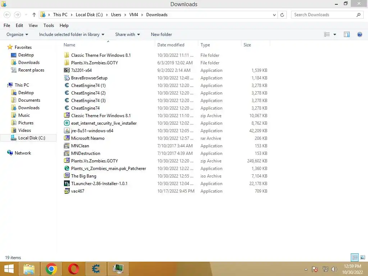Refresh the Downloads folder view
The image size is (368, 276).
(282, 15)
